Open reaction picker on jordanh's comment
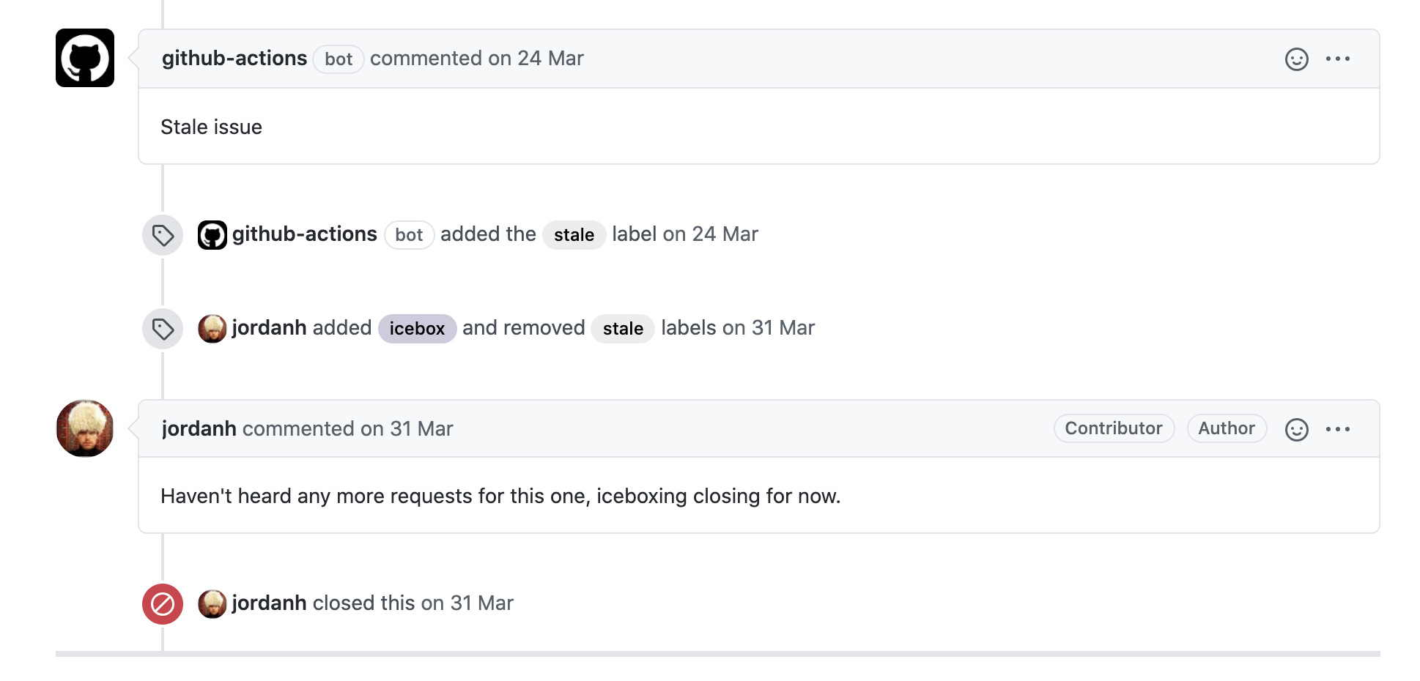Viewport: 1420px width, 681px height. pos(1296,428)
